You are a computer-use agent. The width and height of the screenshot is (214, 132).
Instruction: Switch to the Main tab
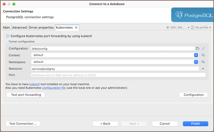pos(6,28)
